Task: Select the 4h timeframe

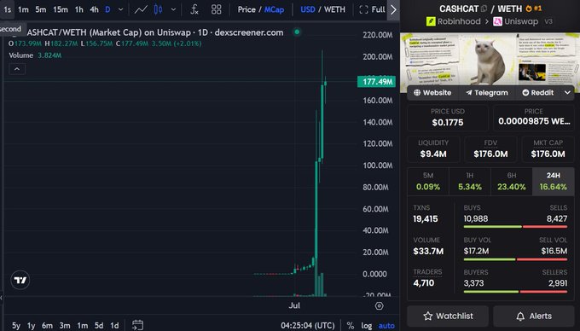Action: 95,9
